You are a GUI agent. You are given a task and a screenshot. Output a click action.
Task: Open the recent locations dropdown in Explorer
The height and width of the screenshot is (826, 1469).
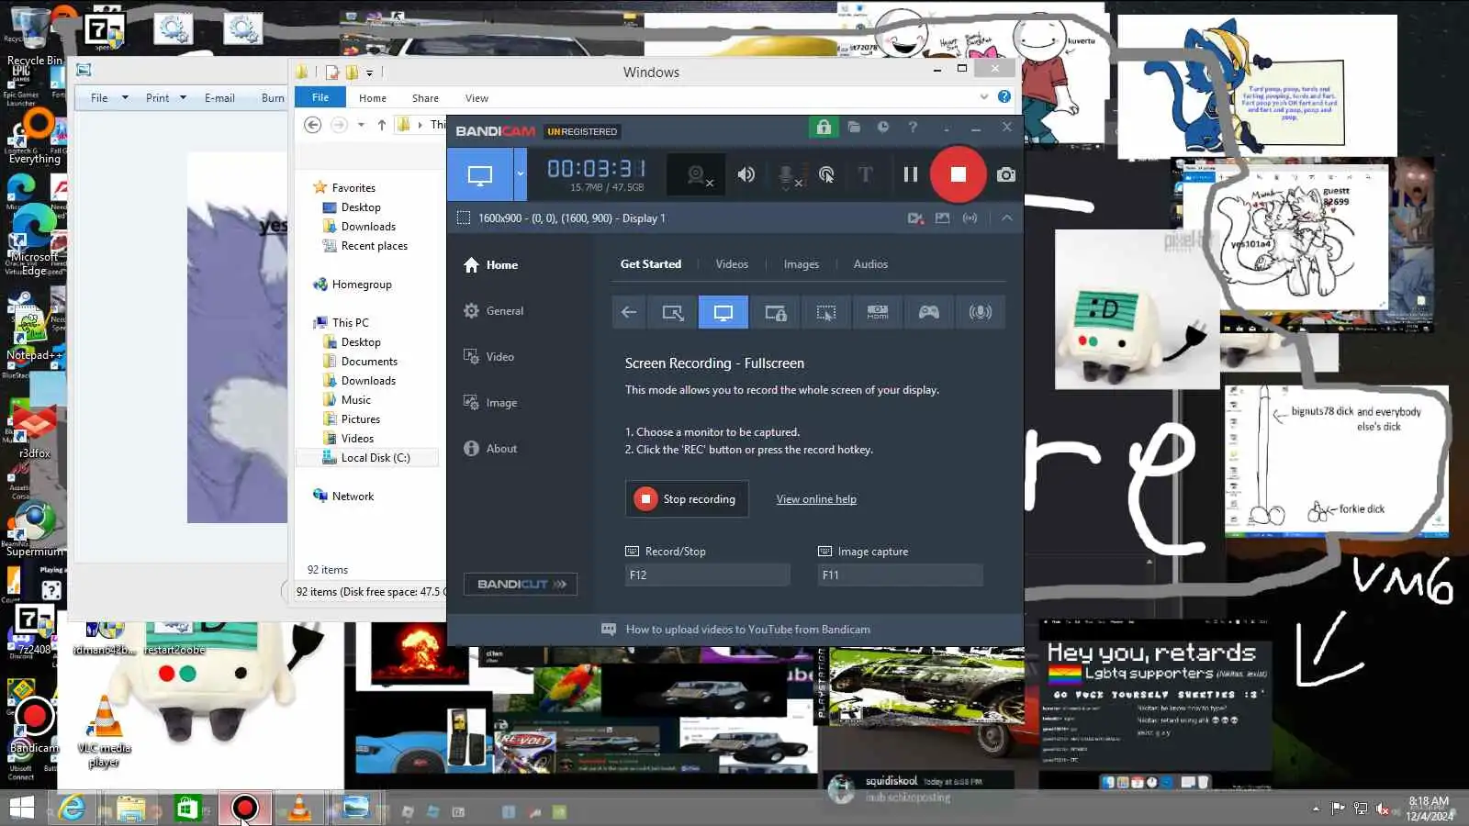pos(361,125)
